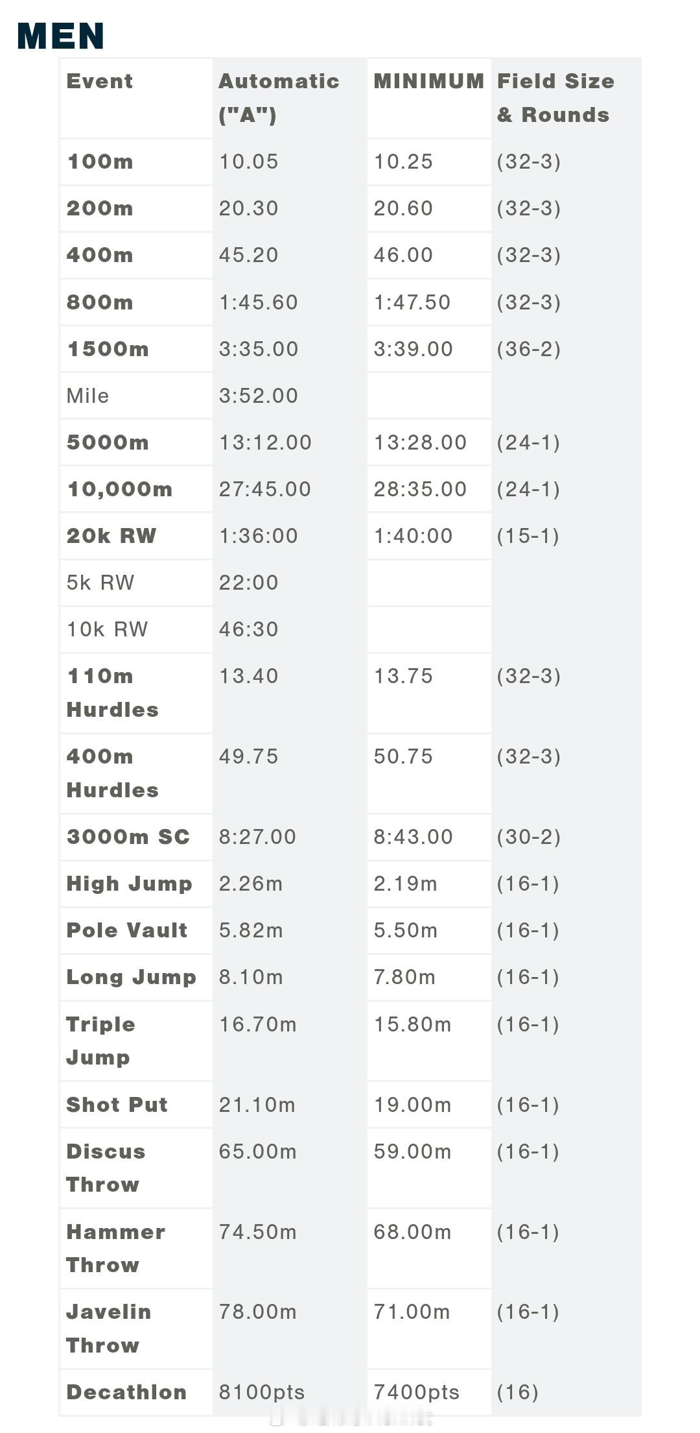Select the 110m Hurdles event label
Screen dimensions: 700x1433
[x=112, y=693]
